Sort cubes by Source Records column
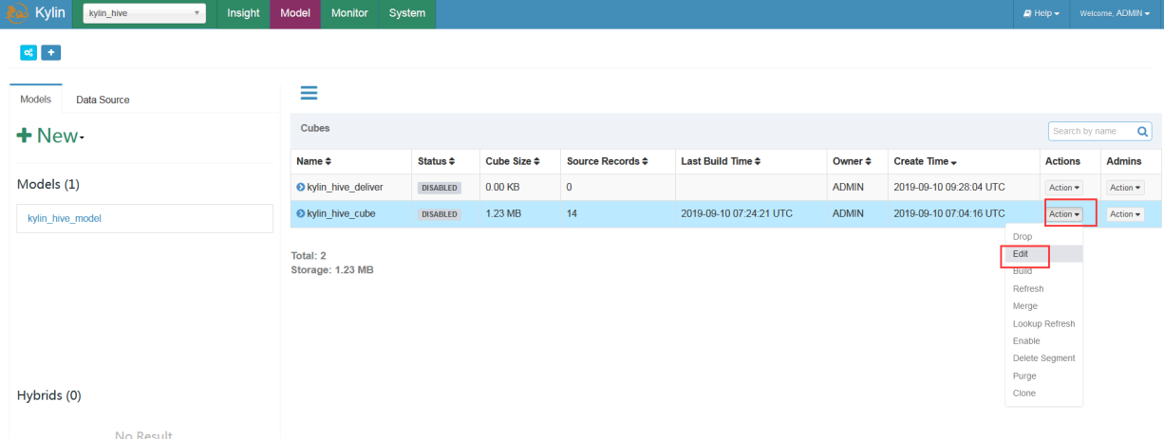This screenshot has width=1164, height=439. pyautogui.click(x=607, y=161)
